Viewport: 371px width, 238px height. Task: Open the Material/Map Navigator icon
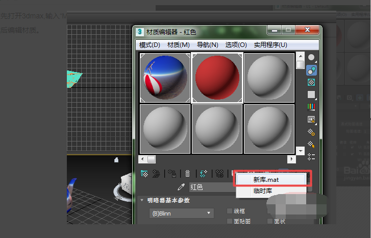tap(311, 156)
